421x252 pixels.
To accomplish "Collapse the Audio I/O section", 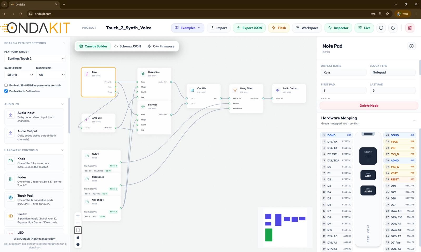I will pos(62,104).
